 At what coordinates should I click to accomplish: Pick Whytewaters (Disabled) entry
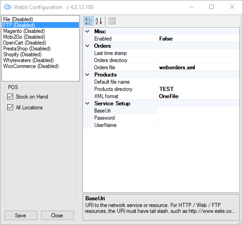click(x=41, y=60)
